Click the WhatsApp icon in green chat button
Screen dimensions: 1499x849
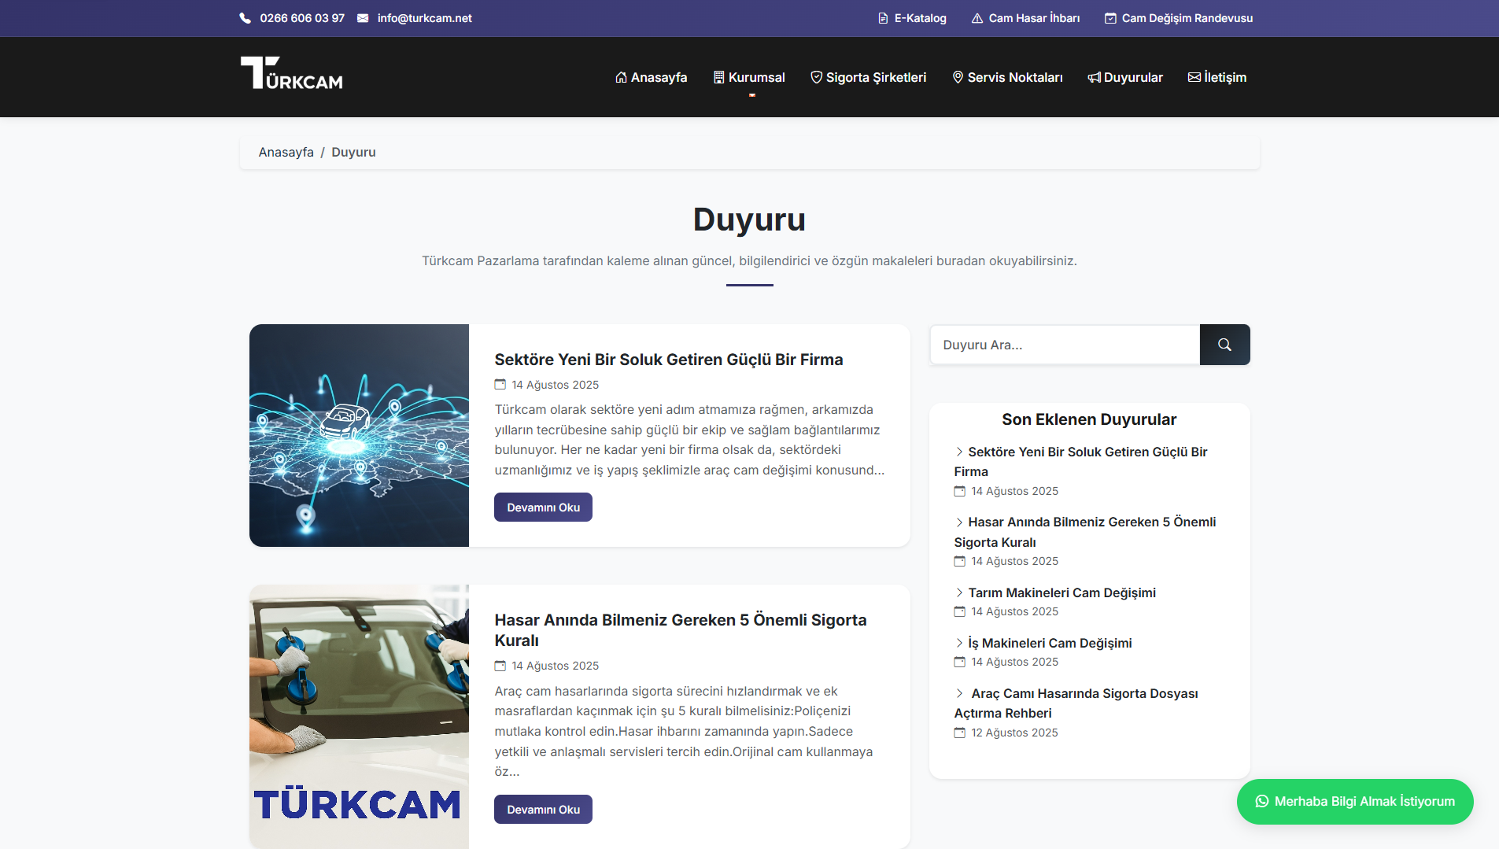[x=1261, y=801]
